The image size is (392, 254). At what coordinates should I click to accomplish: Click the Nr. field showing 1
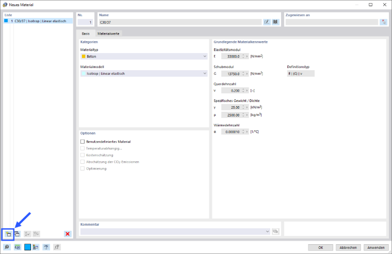85,22
